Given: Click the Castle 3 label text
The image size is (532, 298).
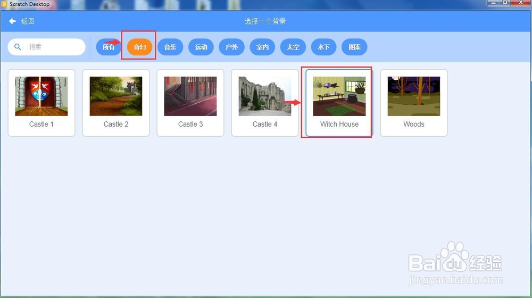Looking at the screenshot, I should coord(190,124).
